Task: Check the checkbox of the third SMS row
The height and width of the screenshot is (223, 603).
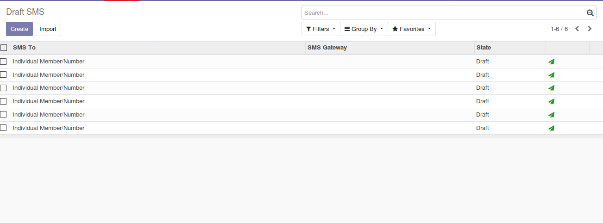Action: (4, 88)
